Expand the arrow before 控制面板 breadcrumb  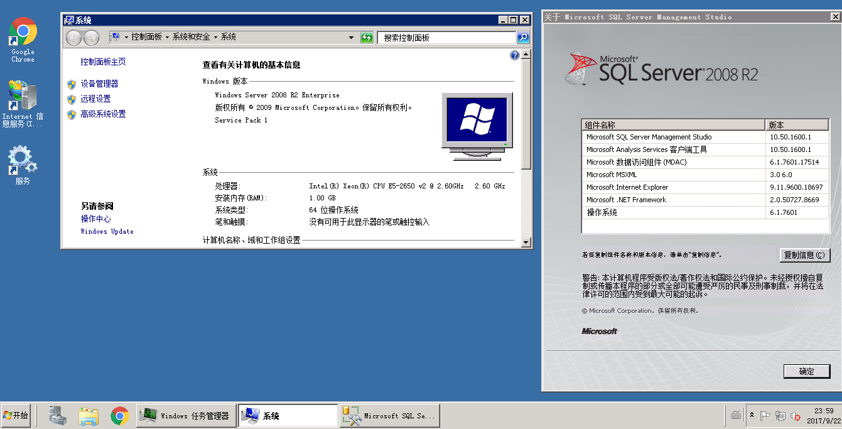[x=126, y=38]
